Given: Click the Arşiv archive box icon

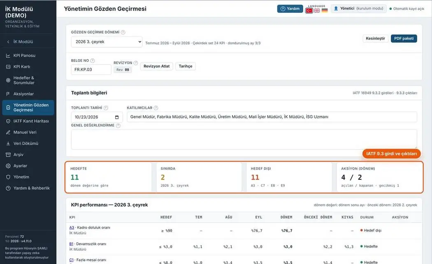Looking at the screenshot, I should [8, 154].
